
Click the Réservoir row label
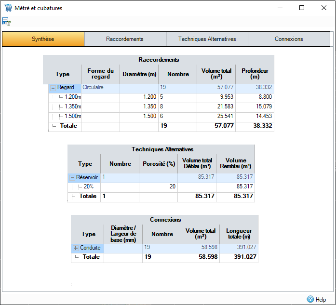pyautogui.click(x=87, y=177)
